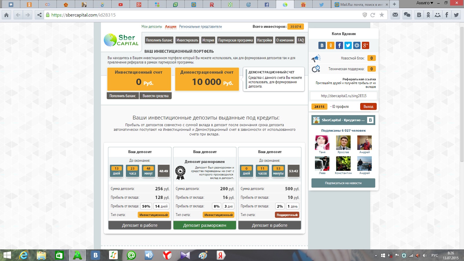The width and height of the screenshot is (464, 261).
Task: Open the Yandex browser taskbar icon
Action: click(x=167, y=255)
